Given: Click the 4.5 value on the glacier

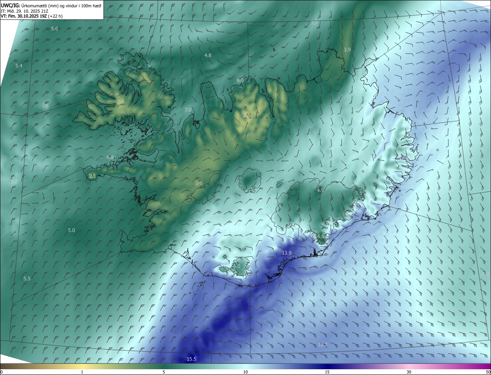Looking at the screenshot, I should point(320,190).
